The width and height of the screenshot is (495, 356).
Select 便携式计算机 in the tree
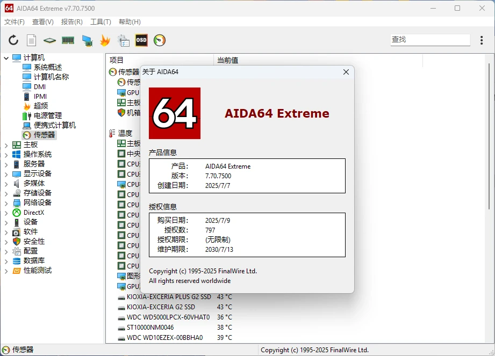55,125
